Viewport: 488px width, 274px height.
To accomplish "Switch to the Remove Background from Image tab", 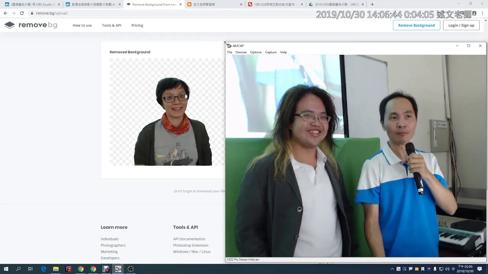I will click(x=153, y=5).
